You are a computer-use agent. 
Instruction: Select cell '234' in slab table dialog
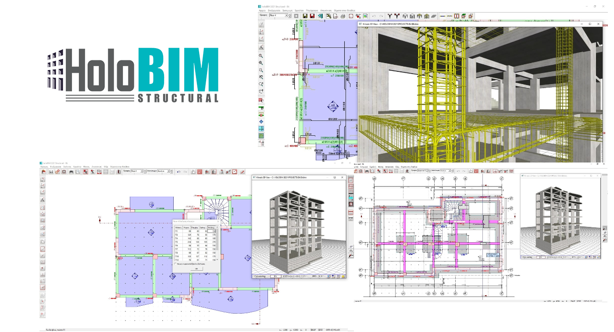pos(186,242)
